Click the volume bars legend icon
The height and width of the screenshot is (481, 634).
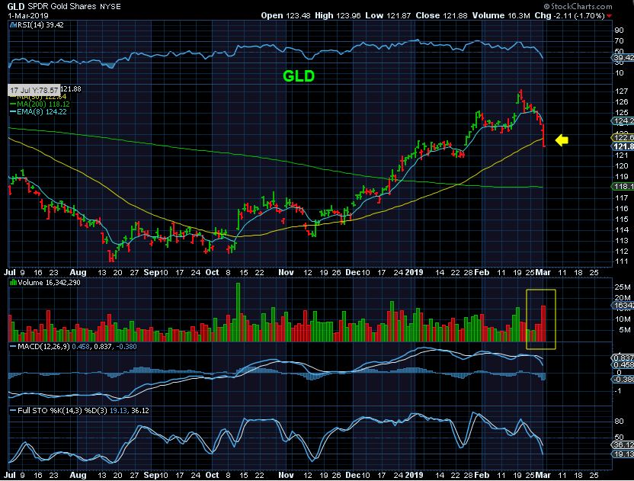coord(13,282)
